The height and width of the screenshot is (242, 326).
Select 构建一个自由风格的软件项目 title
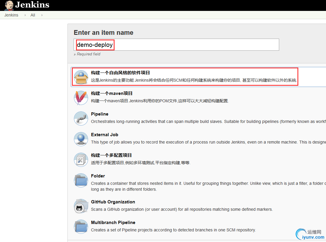point(120,73)
